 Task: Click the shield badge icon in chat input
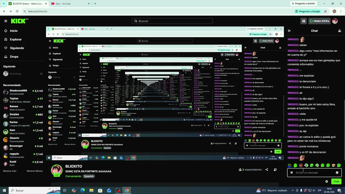[292, 173]
